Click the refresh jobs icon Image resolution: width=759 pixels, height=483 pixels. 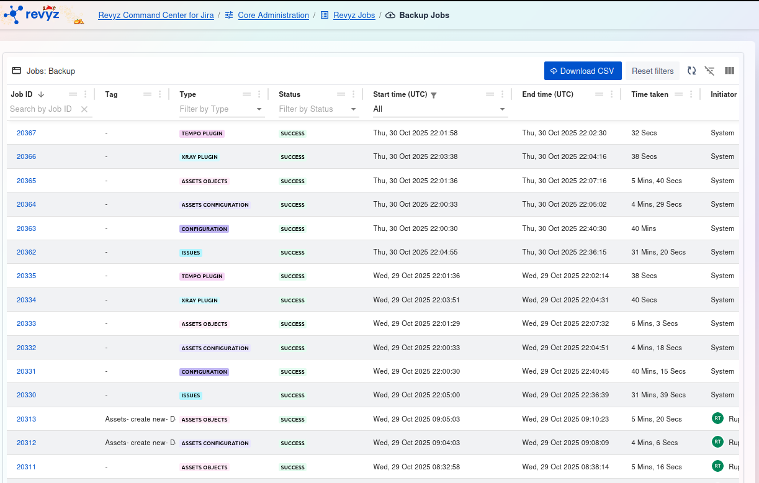691,71
